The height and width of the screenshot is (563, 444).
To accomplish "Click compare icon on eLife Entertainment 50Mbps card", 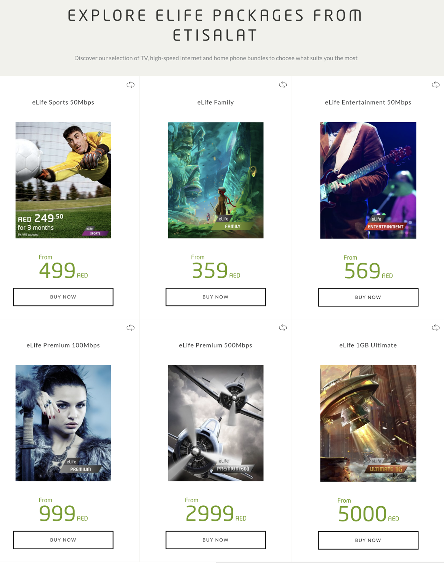I will pyautogui.click(x=436, y=85).
